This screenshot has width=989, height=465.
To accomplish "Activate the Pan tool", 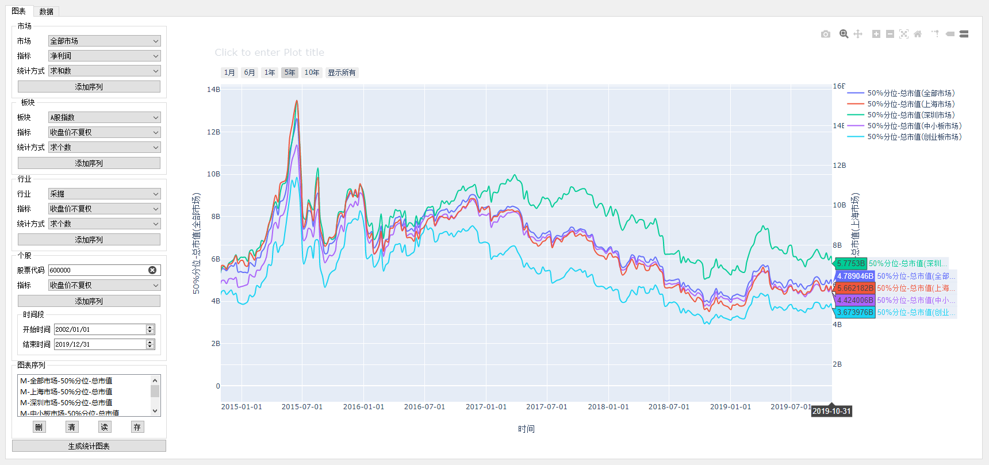I will click(858, 34).
